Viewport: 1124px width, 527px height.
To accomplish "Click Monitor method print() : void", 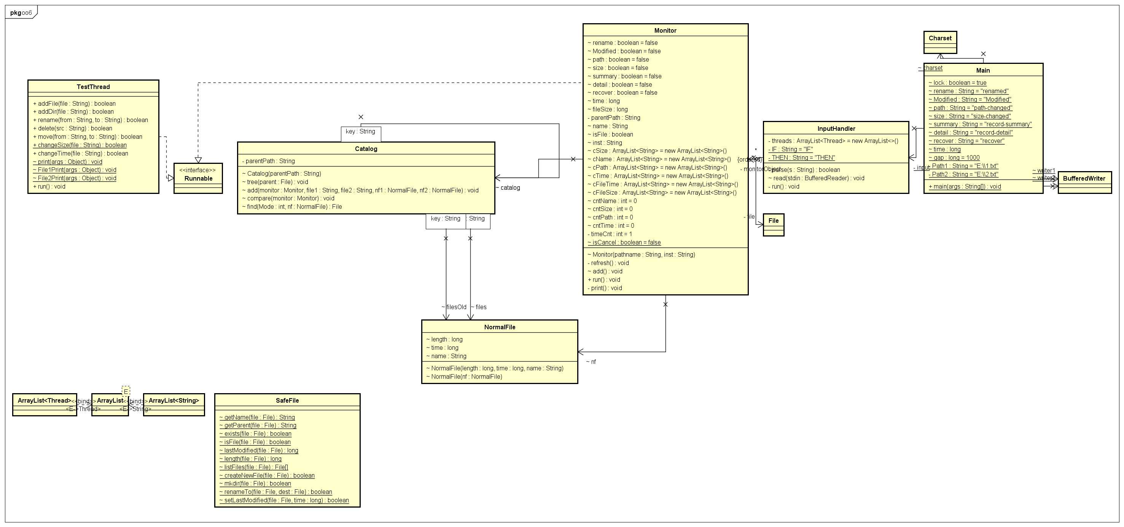I will (x=605, y=288).
